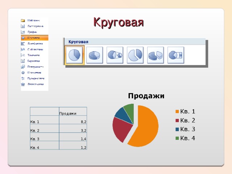
Task: Click the highlighted Круговая pie icon in list
Action: [23, 38]
